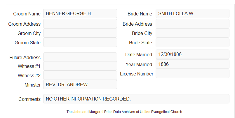This screenshot has width=235, height=118.
Task: Click the Witness #1 field
Action: coord(80,66)
